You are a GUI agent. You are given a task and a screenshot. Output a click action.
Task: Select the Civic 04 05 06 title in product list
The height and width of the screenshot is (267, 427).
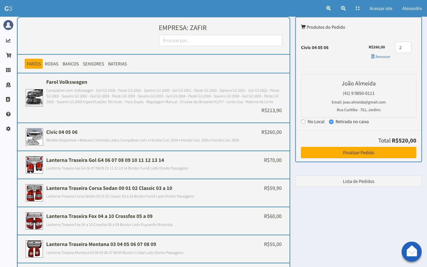tap(62, 132)
